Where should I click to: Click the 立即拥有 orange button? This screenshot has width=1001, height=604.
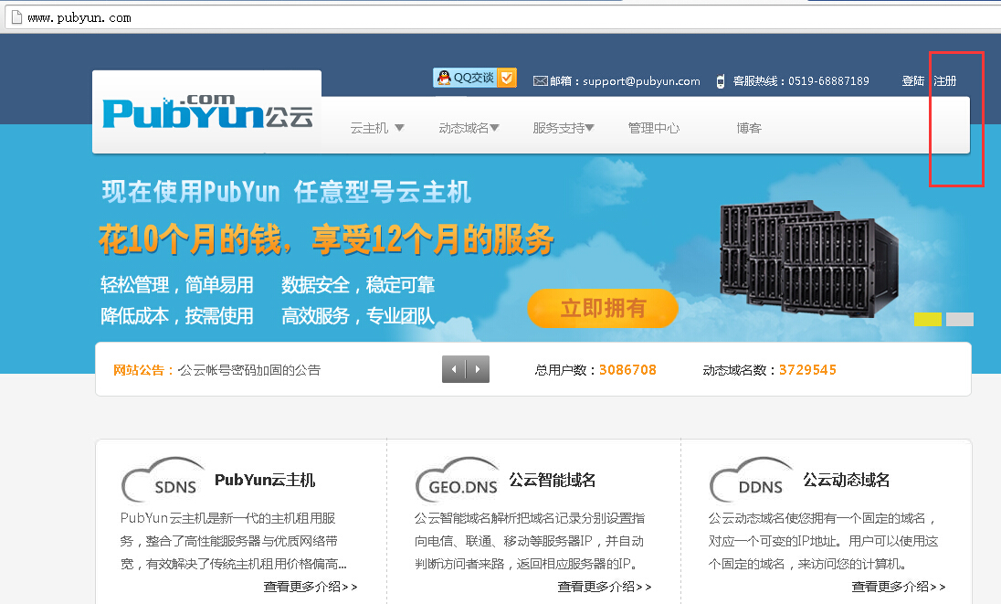click(603, 308)
